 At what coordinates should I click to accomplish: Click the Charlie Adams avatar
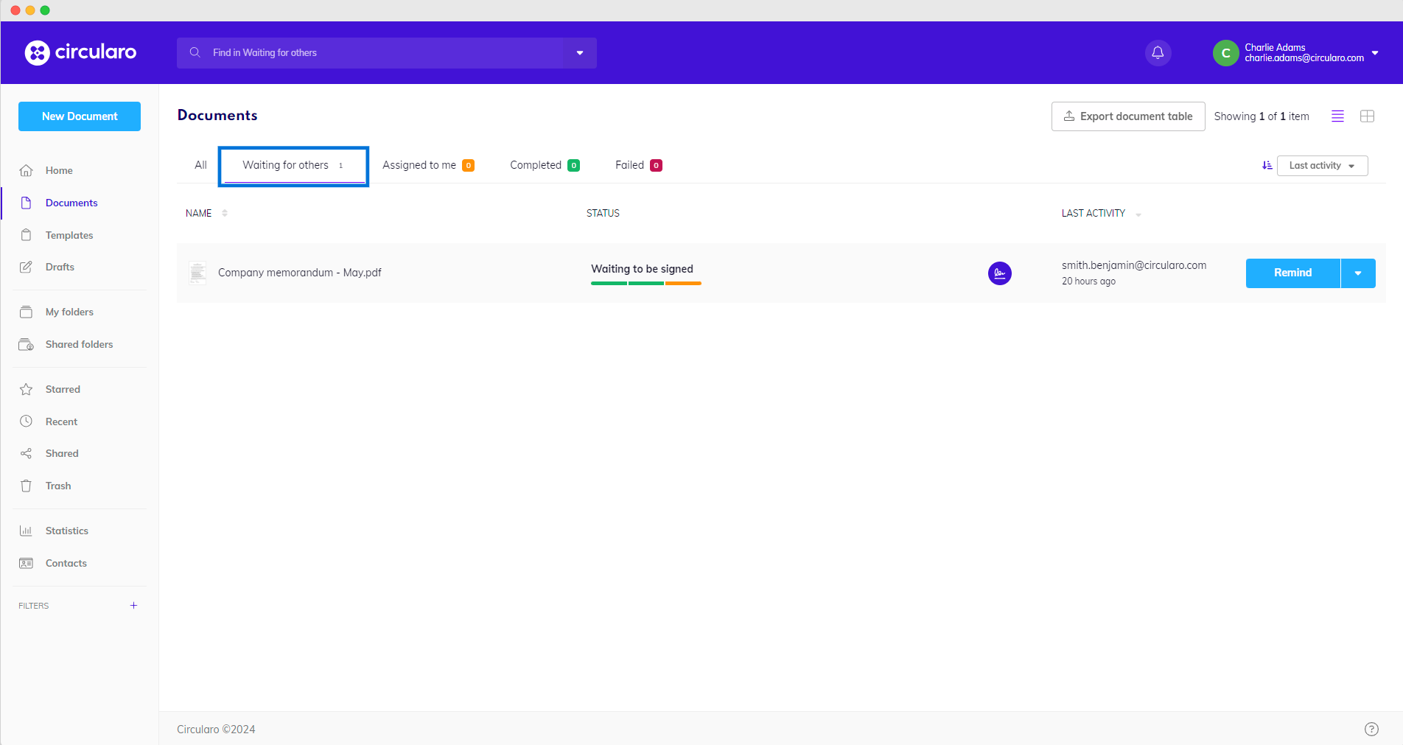[x=1225, y=53]
